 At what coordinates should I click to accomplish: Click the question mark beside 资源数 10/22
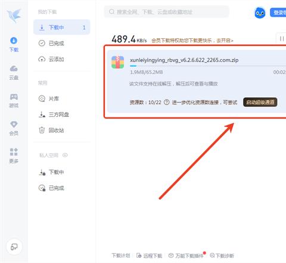click(x=166, y=102)
